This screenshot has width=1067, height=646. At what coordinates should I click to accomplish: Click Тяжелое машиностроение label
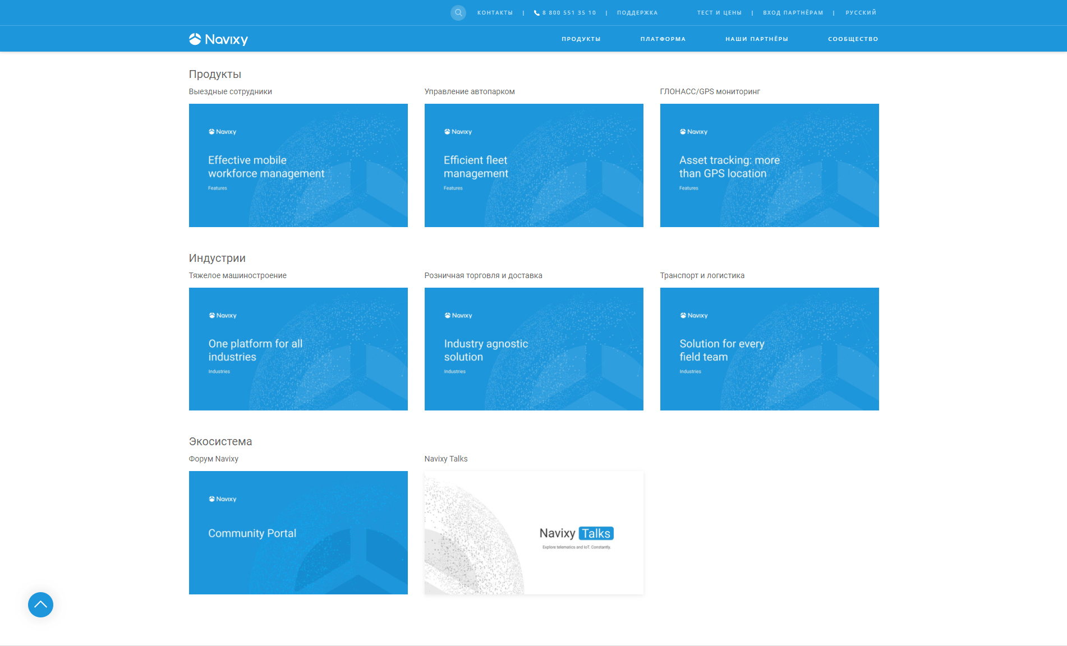(238, 275)
